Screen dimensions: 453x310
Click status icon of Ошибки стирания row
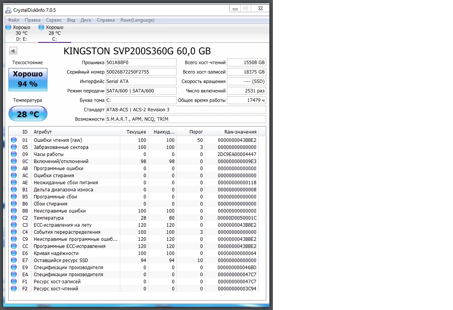click(14, 176)
